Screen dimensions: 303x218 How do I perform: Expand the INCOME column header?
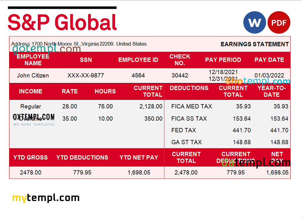[x=31, y=91]
